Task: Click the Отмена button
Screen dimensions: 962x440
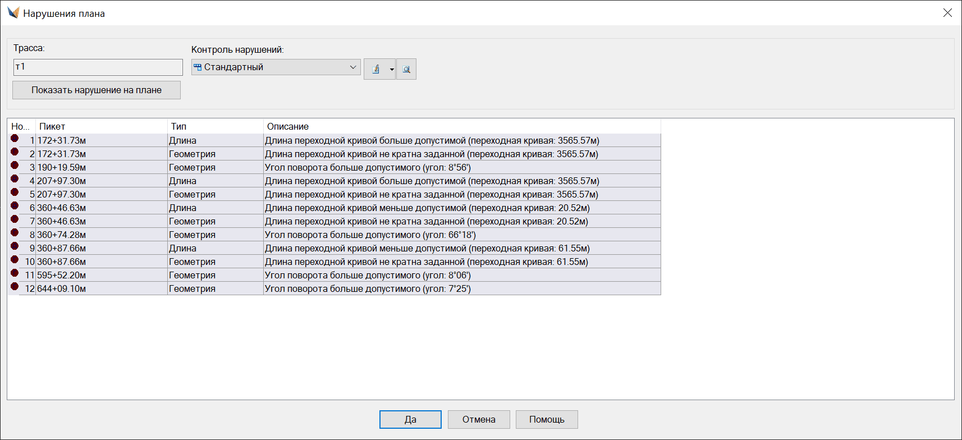Action: 479,419
